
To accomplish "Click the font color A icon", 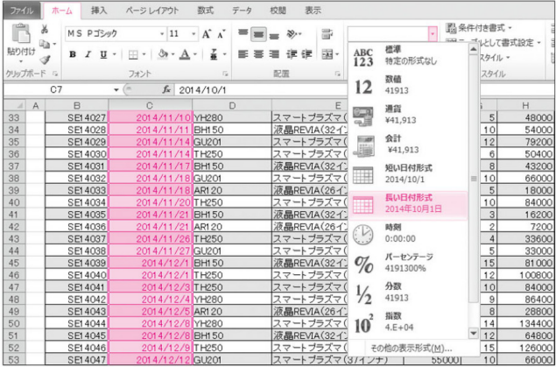I will (185, 54).
